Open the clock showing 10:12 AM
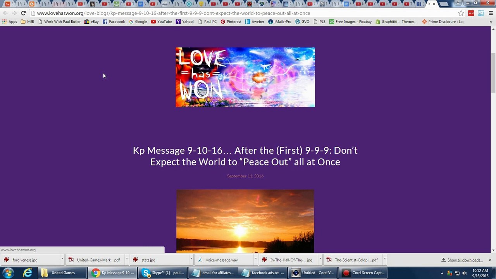 pos(480,273)
